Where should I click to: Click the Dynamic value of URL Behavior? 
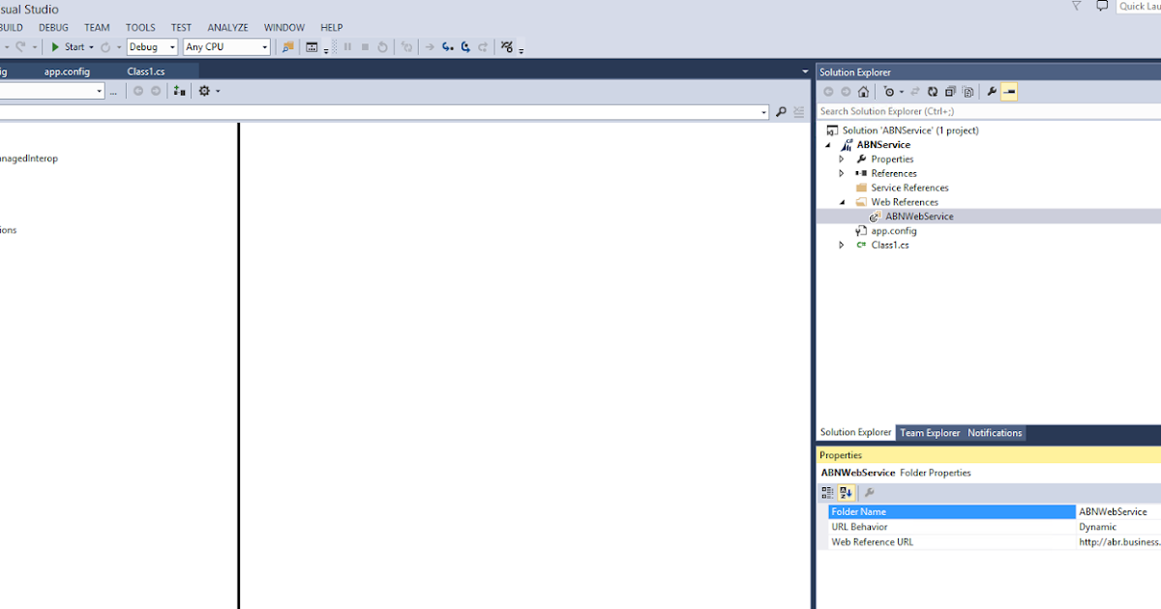tap(1098, 527)
